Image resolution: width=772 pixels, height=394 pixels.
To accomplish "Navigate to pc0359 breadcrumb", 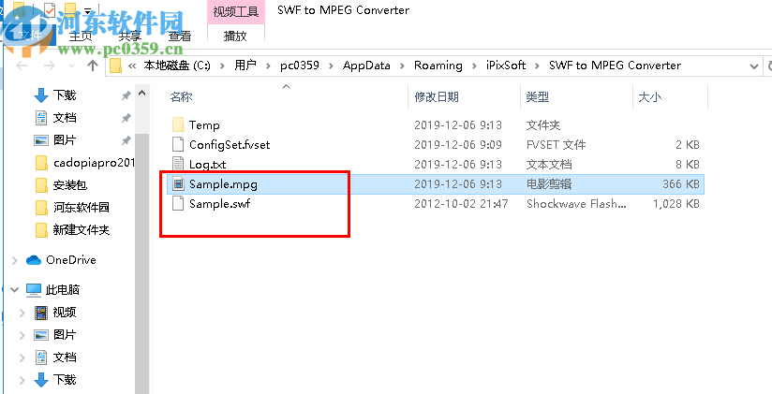I will coord(300,66).
